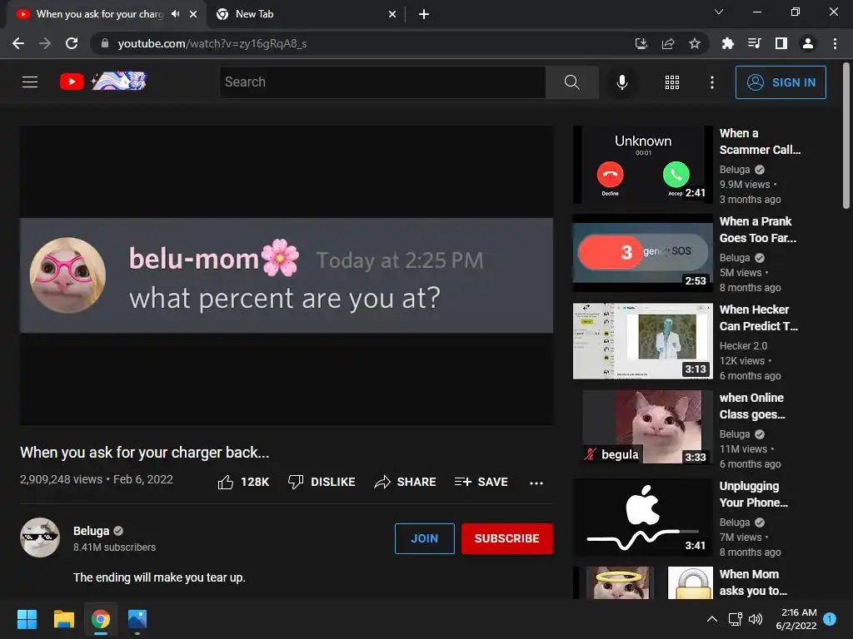Open more actions ellipsis below the video
The width and height of the screenshot is (853, 639).
coord(536,483)
